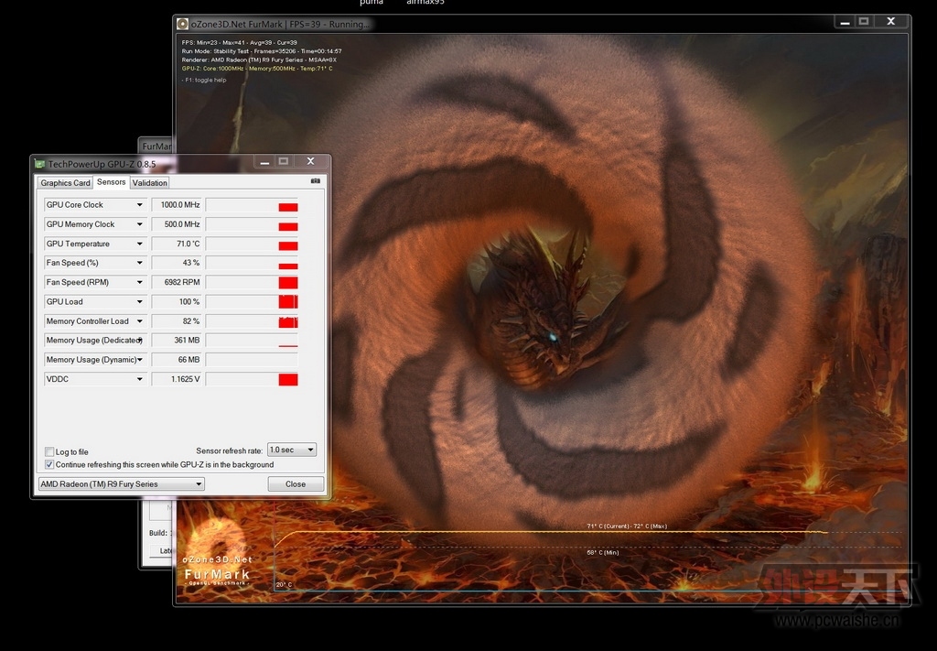Click the FurMark title bar app icon

pos(182,24)
